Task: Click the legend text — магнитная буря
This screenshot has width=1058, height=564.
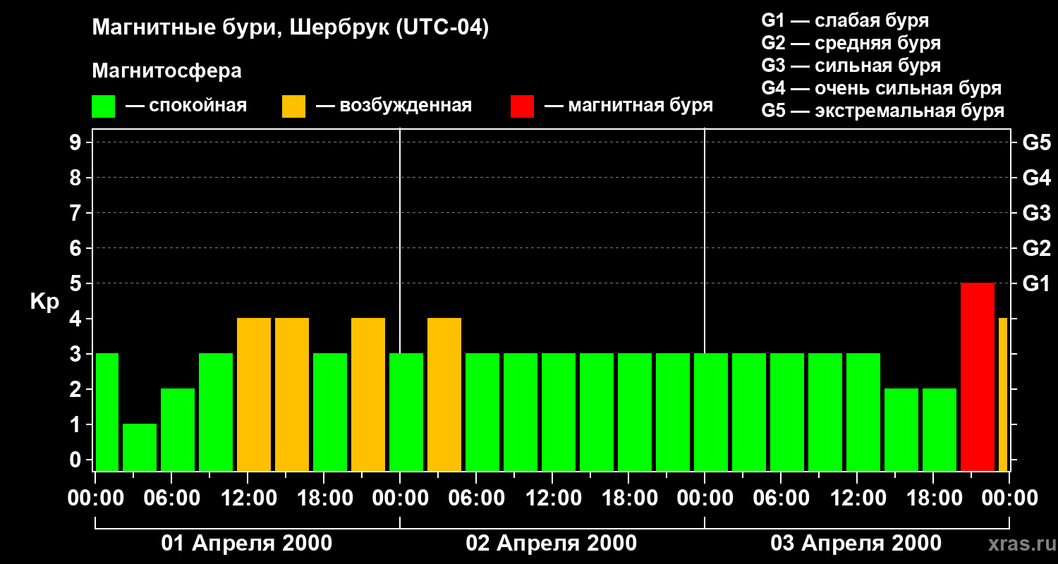Action: click(x=629, y=106)
